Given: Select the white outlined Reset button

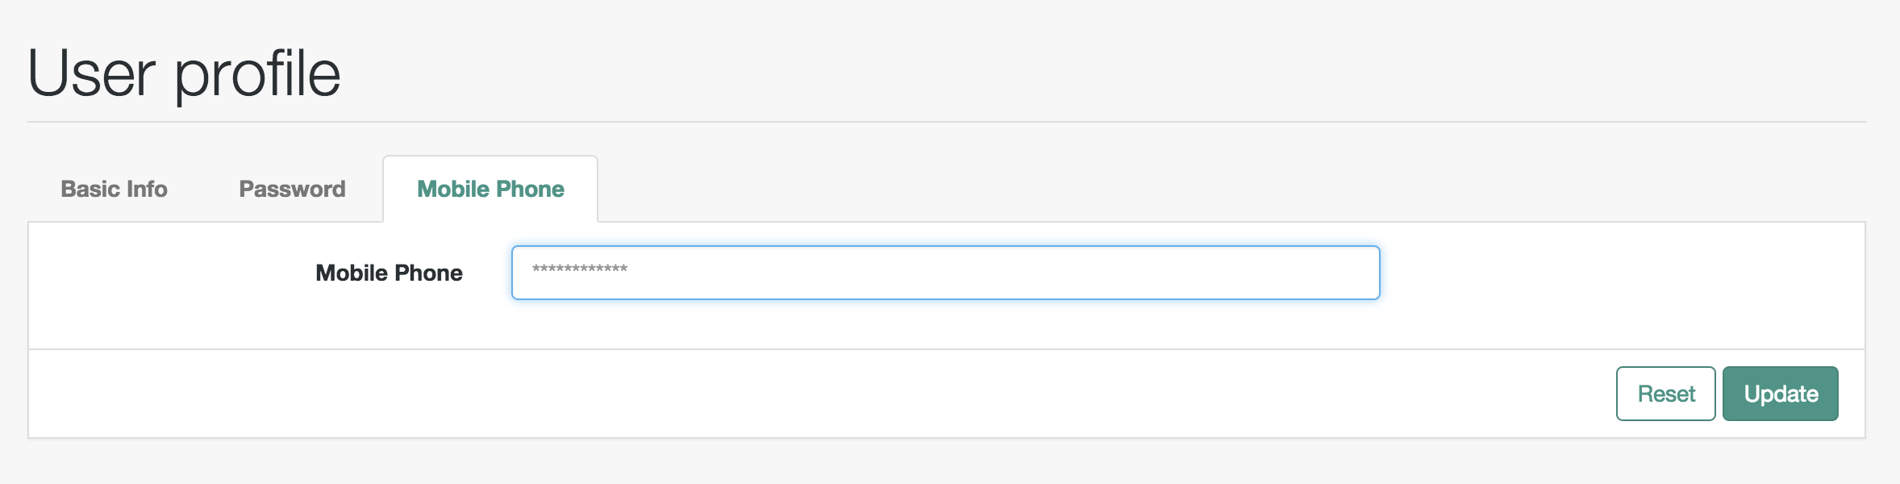Looking at the screenshot, I should click(1665, 394).
